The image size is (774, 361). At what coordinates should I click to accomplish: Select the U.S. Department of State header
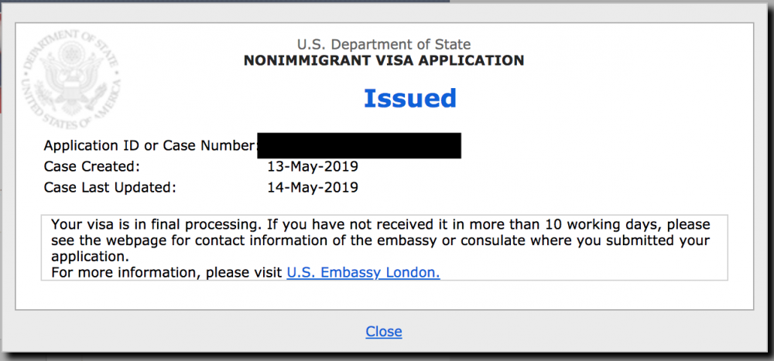(384, 44)
